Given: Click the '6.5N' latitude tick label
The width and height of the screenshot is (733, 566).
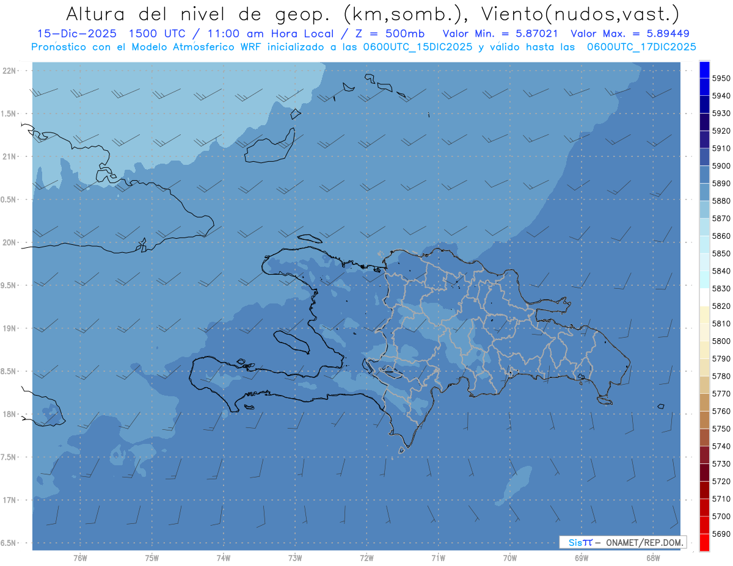Looking at the screenshot, I should point(9,543).
